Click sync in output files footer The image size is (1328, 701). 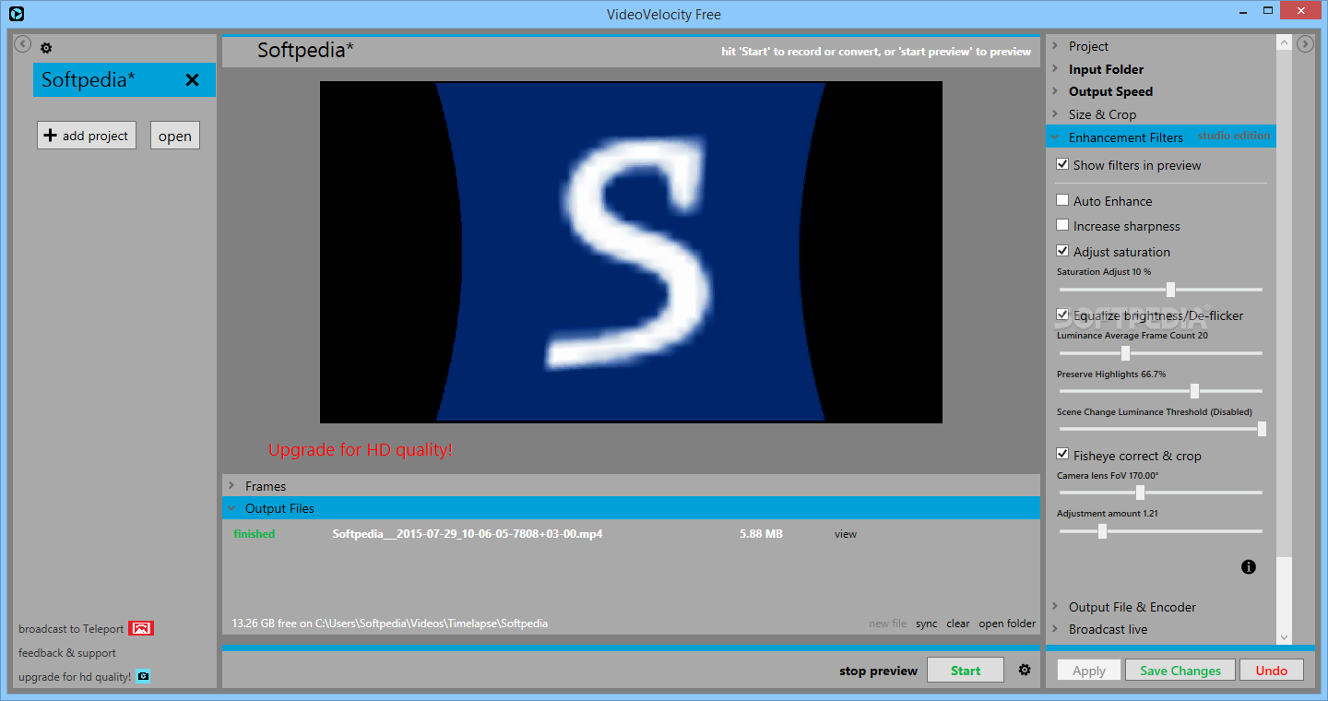(926, 624)
